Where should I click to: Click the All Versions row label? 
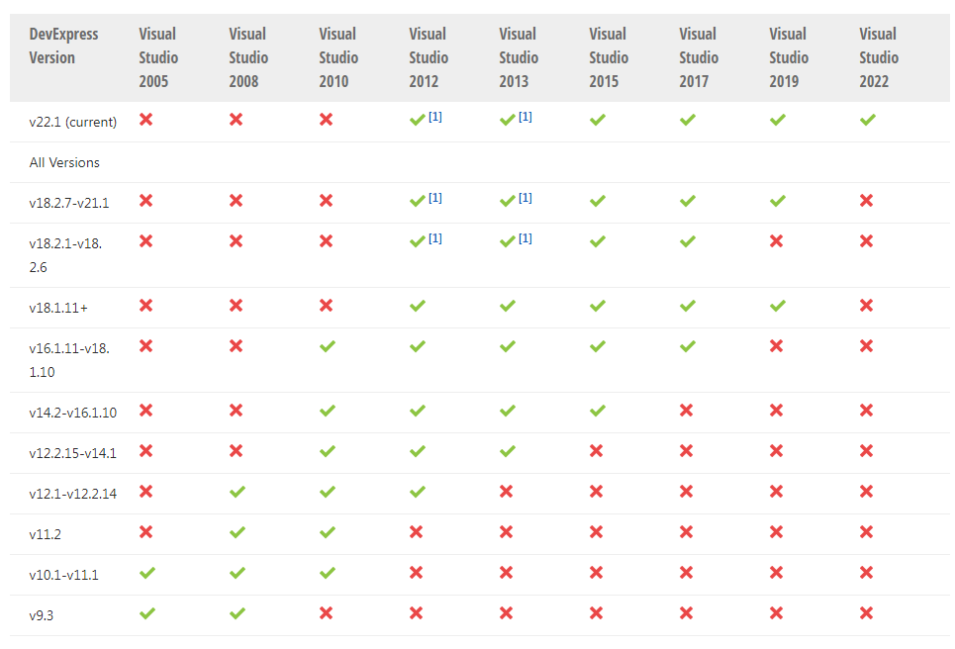point(64,162)
